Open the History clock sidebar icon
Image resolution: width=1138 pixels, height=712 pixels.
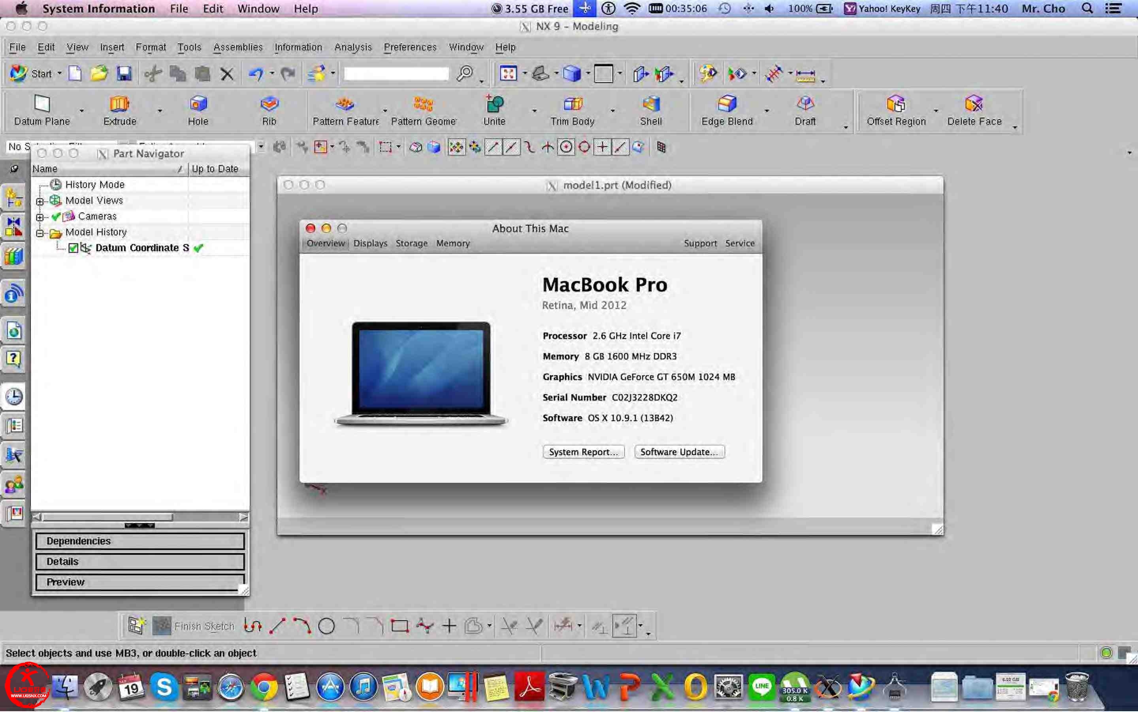tap(14, 396)
